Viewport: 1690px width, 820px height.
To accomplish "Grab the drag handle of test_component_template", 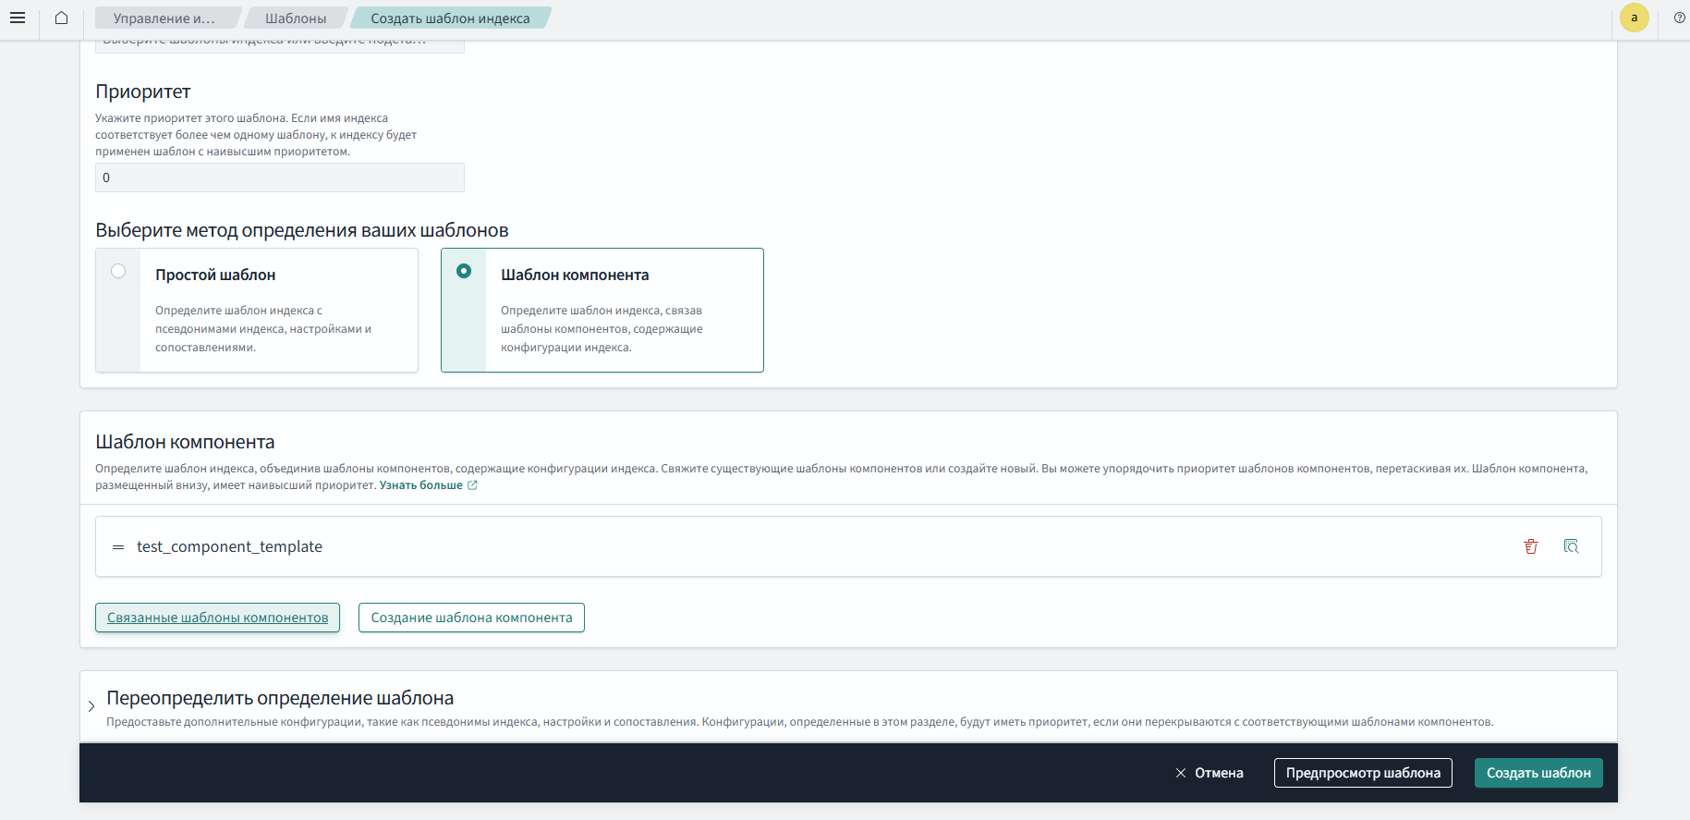I will click(x=118, y=547).
